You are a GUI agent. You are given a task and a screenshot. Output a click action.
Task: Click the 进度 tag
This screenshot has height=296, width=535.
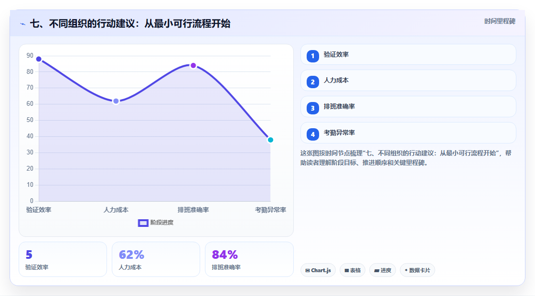point(383,270)
